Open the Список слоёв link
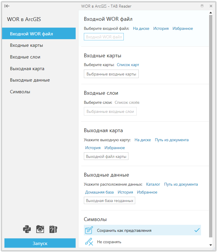 [127, 103]
